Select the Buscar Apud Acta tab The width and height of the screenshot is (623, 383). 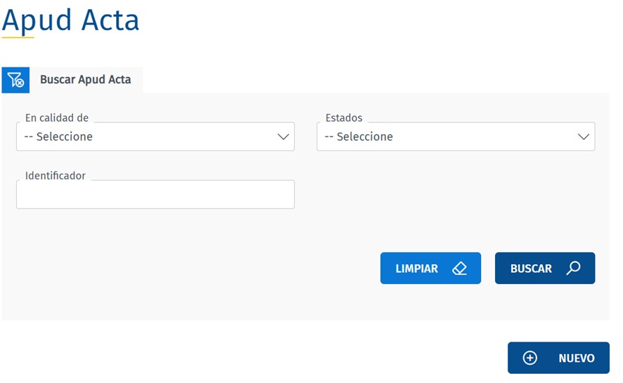85,80
